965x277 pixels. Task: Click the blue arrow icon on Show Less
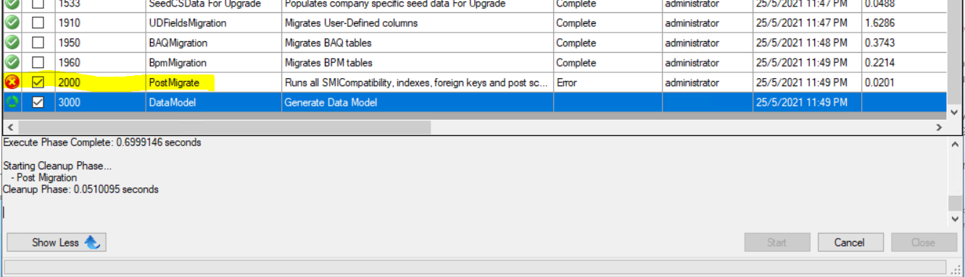coord(92,242)
